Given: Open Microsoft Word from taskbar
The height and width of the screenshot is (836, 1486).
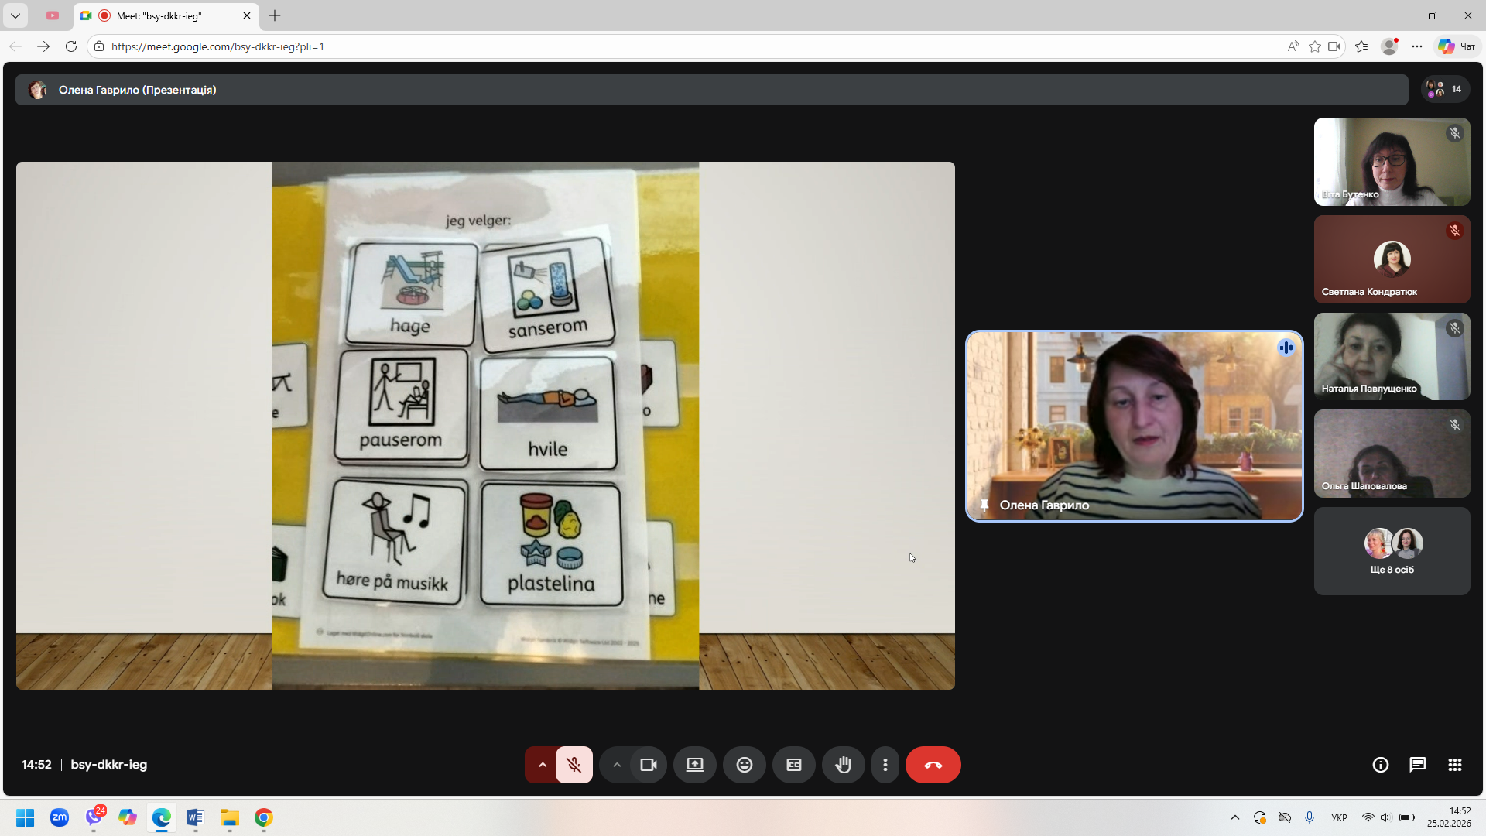Looking at the screenshot, I should coord(195,817).
